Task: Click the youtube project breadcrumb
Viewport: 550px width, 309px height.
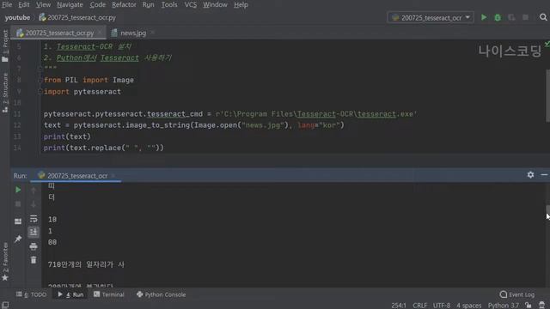Action: (17, 17)
